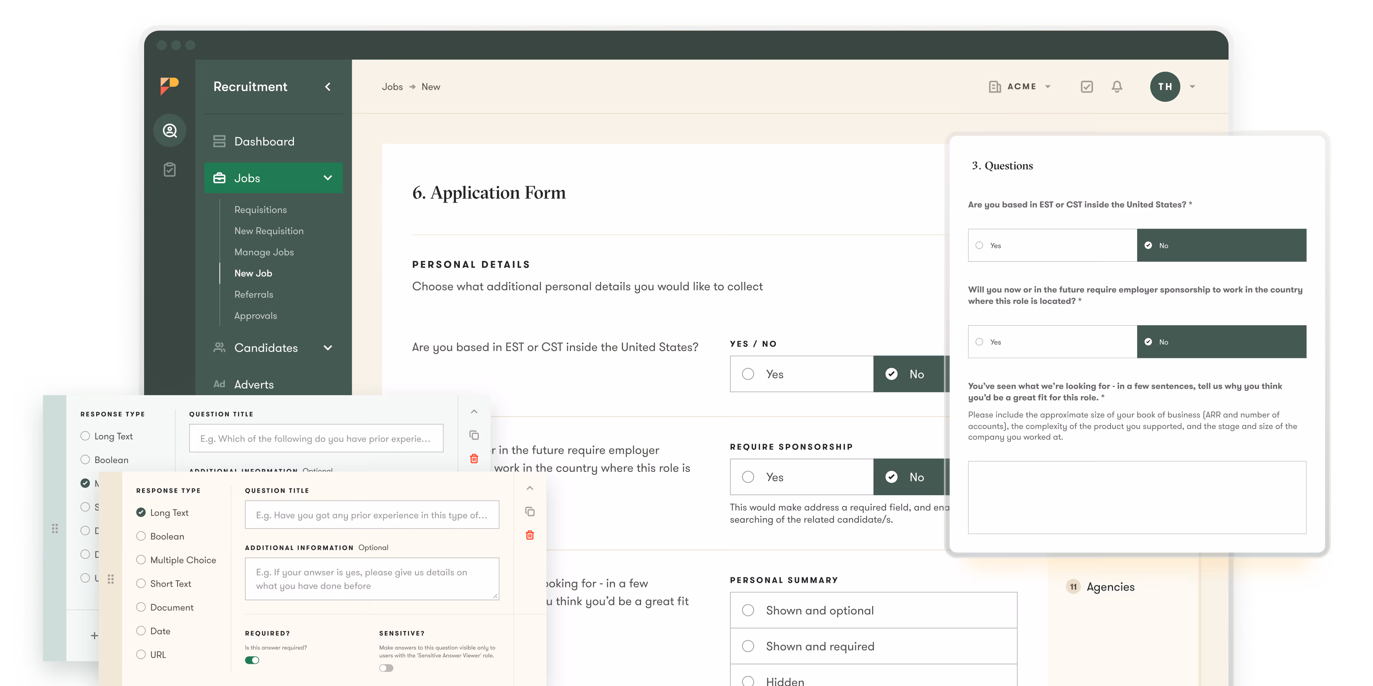Select Yes under Require Sponsorship
The height and width of the screenshot is (686, 1373).
pos(802,477)
